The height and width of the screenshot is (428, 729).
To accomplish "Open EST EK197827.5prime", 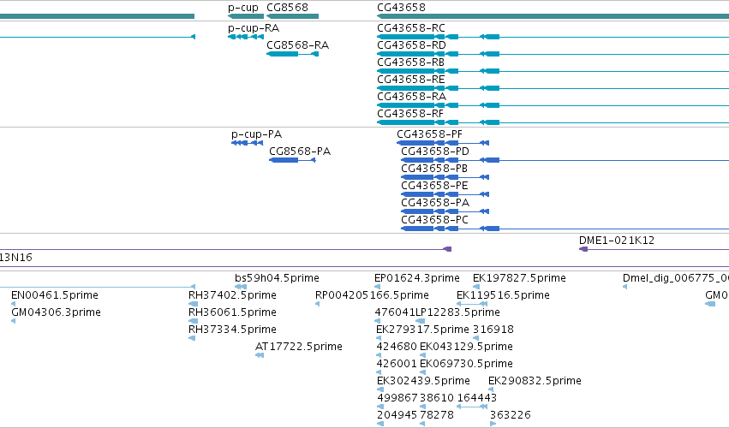I will 519,278.
